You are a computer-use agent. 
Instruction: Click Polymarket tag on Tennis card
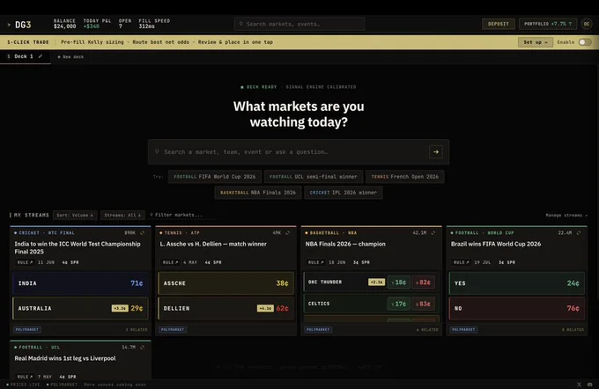[173, 329]
